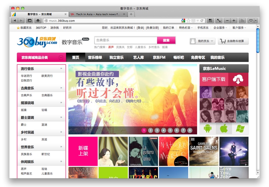The width and height of the screenshot is (269, 187).
Task: Click the 去购物车结算 button
Action: (x=233, y=41)
